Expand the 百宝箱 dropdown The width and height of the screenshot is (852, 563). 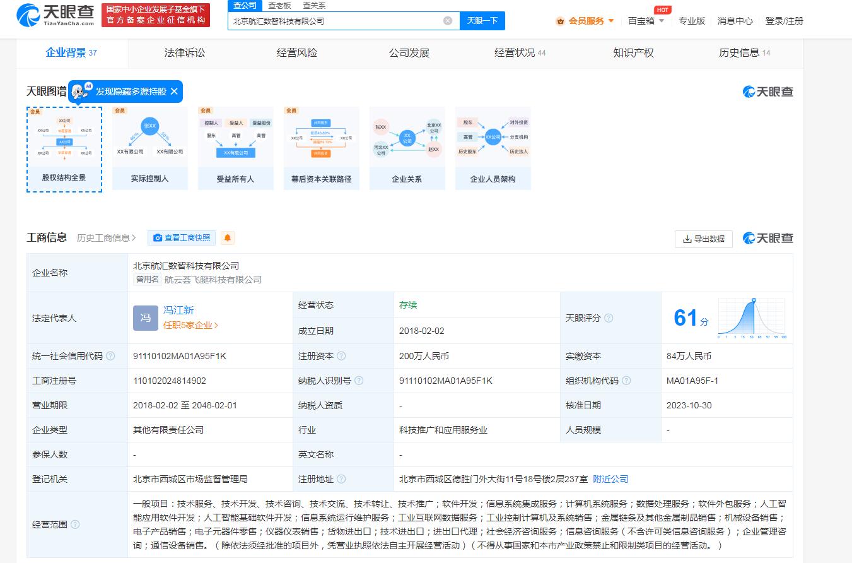click(x=661, y=21)
